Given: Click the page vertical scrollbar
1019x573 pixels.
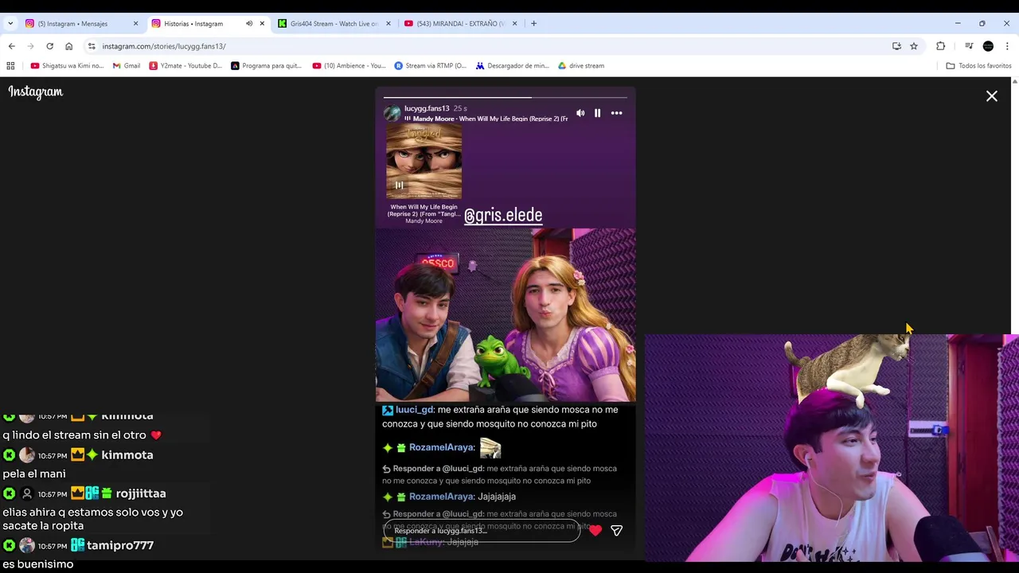Looking at the screenshot, I should click(x=1014, y=318).
